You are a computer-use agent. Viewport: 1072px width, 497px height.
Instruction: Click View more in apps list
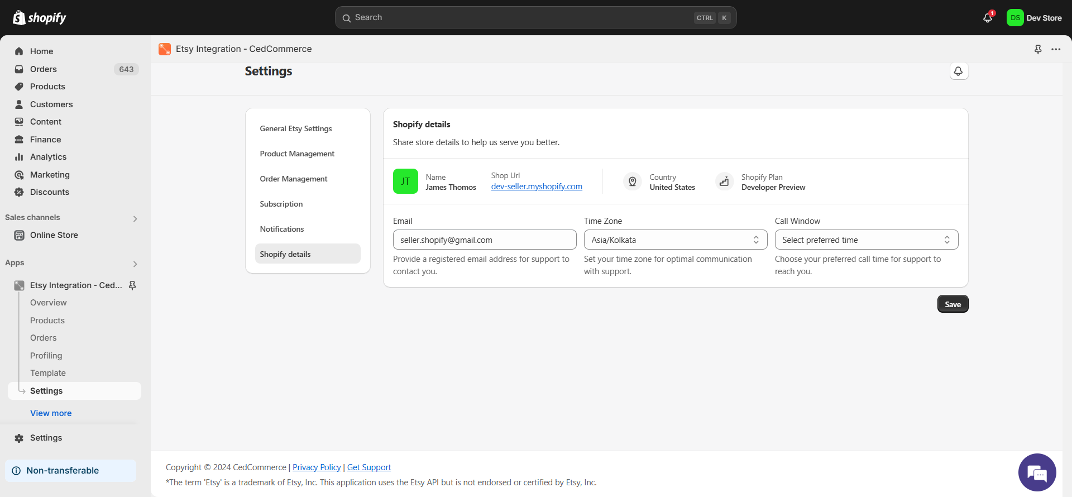point(51,413)
